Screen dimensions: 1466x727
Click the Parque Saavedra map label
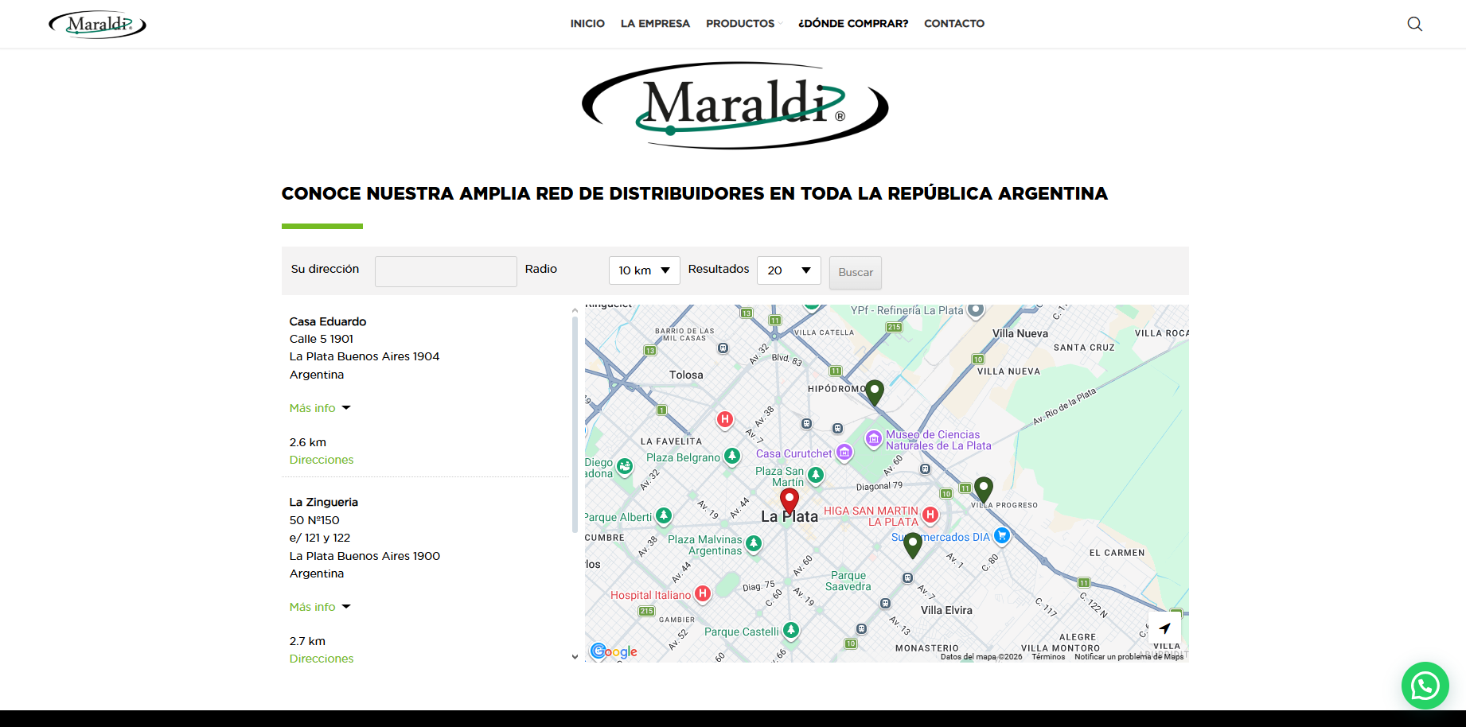(848, 581)
